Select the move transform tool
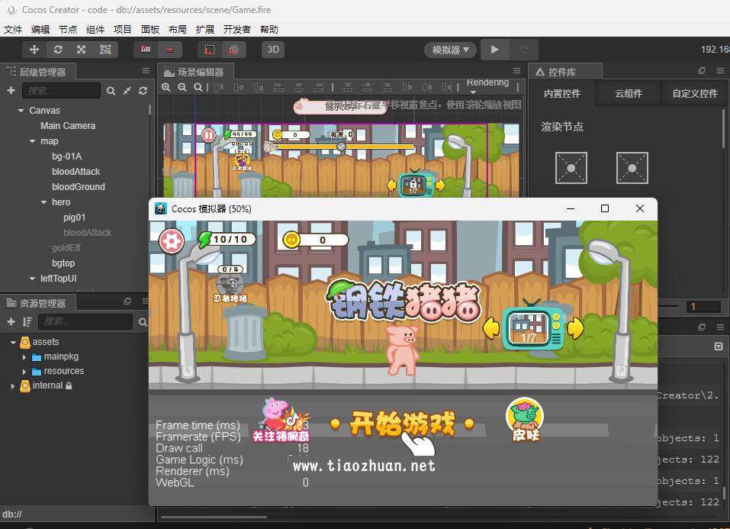The width and height of the screenshot is (730, 529). 34,50
